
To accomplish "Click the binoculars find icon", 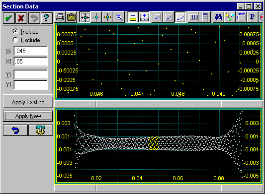I will coord(218,17).
